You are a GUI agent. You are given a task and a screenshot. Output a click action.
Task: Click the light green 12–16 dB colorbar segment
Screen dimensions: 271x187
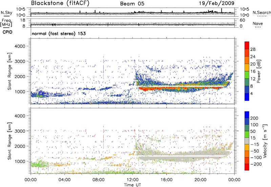pos(247,75)
